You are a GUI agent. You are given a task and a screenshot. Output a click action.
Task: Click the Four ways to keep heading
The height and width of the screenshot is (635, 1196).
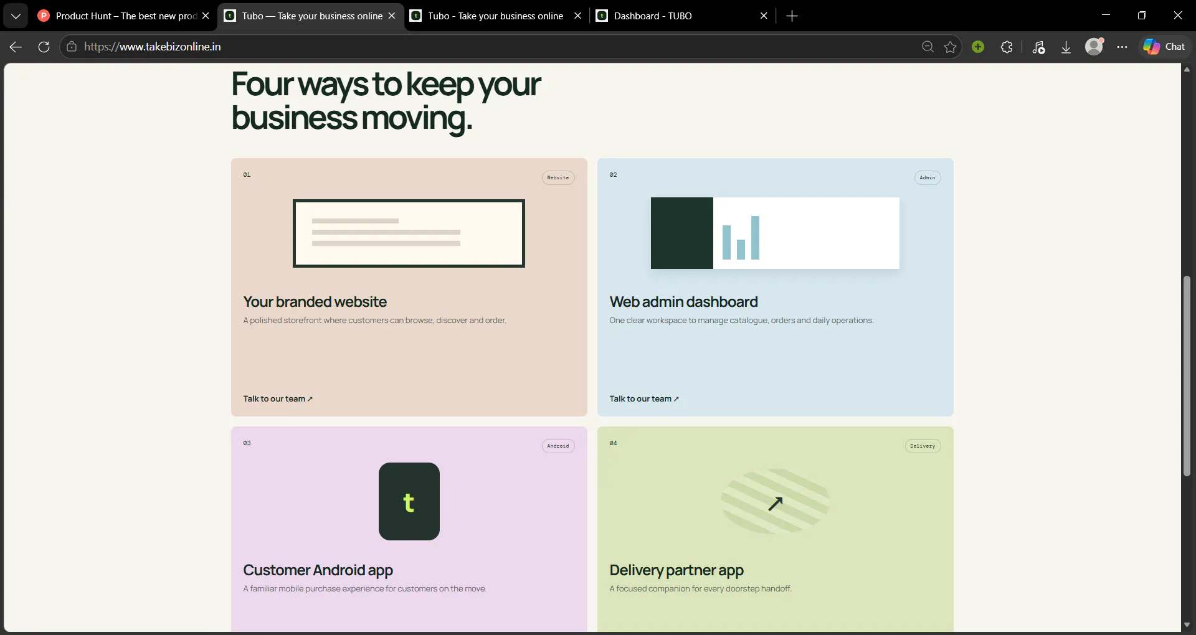tap(386, 101)
